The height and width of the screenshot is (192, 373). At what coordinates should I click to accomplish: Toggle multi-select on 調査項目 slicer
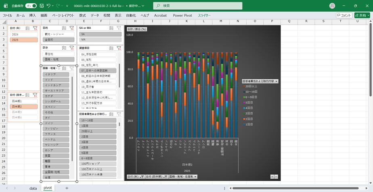point(111,48)
